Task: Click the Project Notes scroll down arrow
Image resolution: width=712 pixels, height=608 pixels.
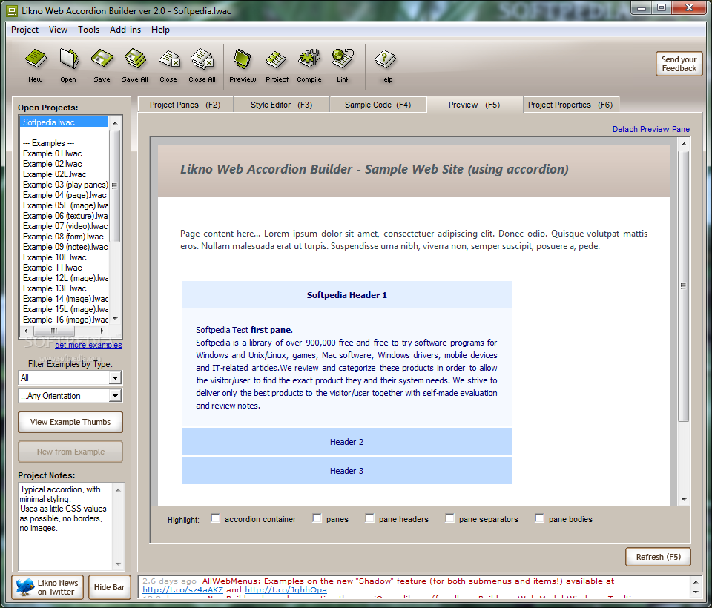Action: point(118,564)
